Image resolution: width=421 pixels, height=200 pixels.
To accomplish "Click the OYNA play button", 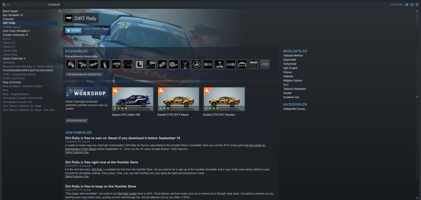I will point(73,30).
